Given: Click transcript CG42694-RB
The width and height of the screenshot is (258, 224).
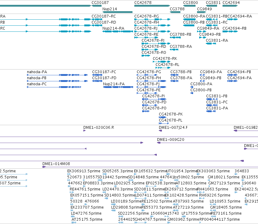Looking at the screenshot, I should click(230, 31).
